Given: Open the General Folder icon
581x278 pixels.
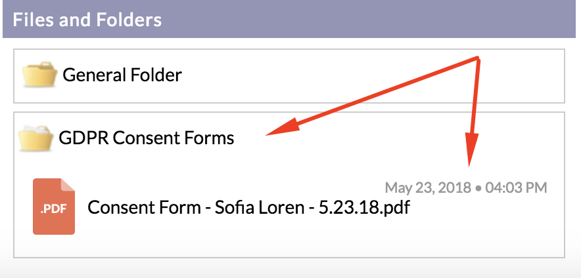Looking at the screenshot, I should [x=39, y=75].
